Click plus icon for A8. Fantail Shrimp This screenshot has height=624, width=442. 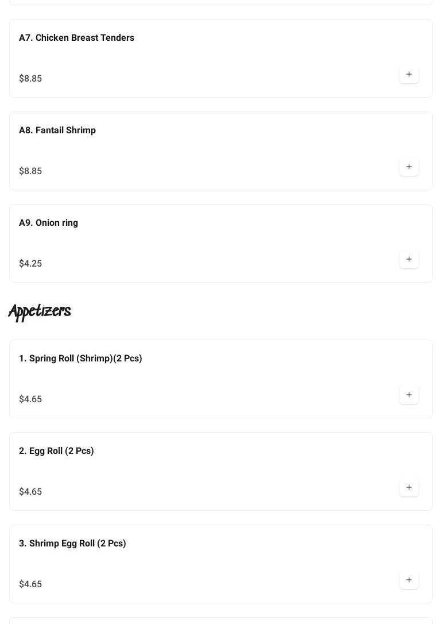point(409,167)
